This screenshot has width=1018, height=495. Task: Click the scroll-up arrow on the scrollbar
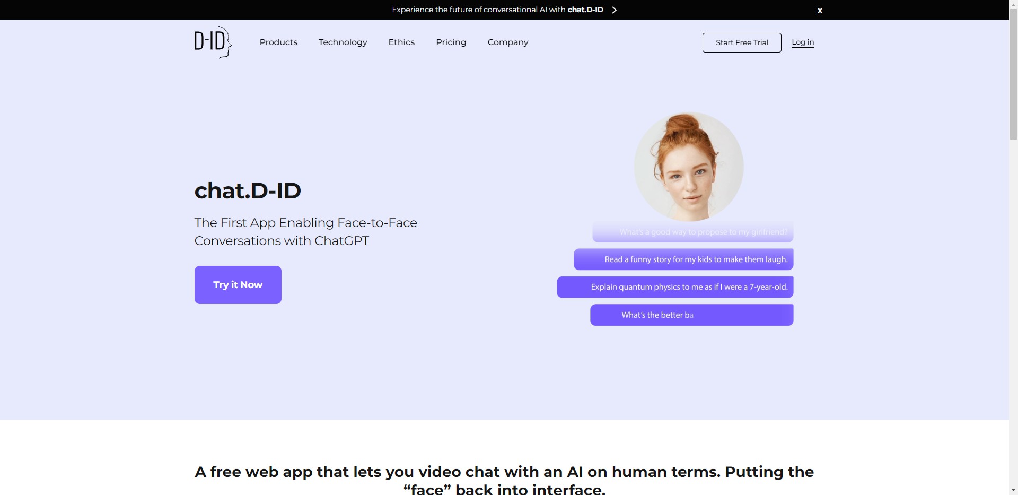pyautogui.click(x=1013, y=4)
